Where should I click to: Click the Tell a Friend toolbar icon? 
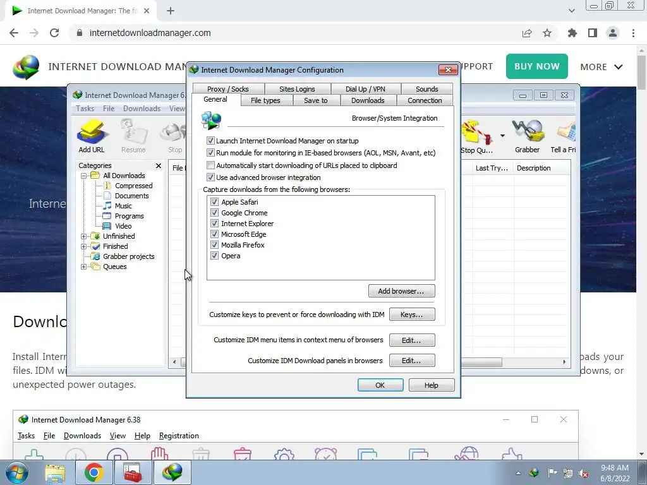pyautogui.click(x=564, y=137)
